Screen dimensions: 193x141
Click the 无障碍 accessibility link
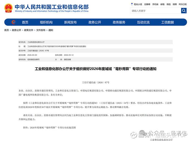click(x=147, y=4)
